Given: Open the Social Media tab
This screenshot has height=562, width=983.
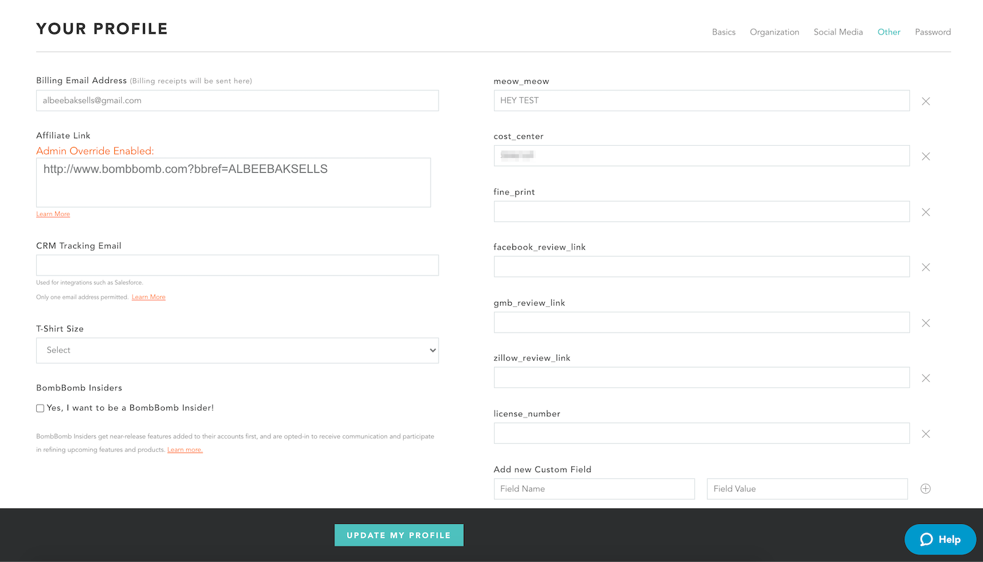Looking at the screenshot, I should click(x=838, y=32).
